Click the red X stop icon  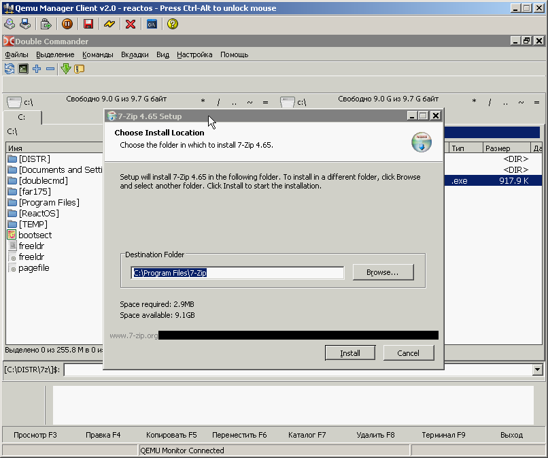(x=131, y=24)
